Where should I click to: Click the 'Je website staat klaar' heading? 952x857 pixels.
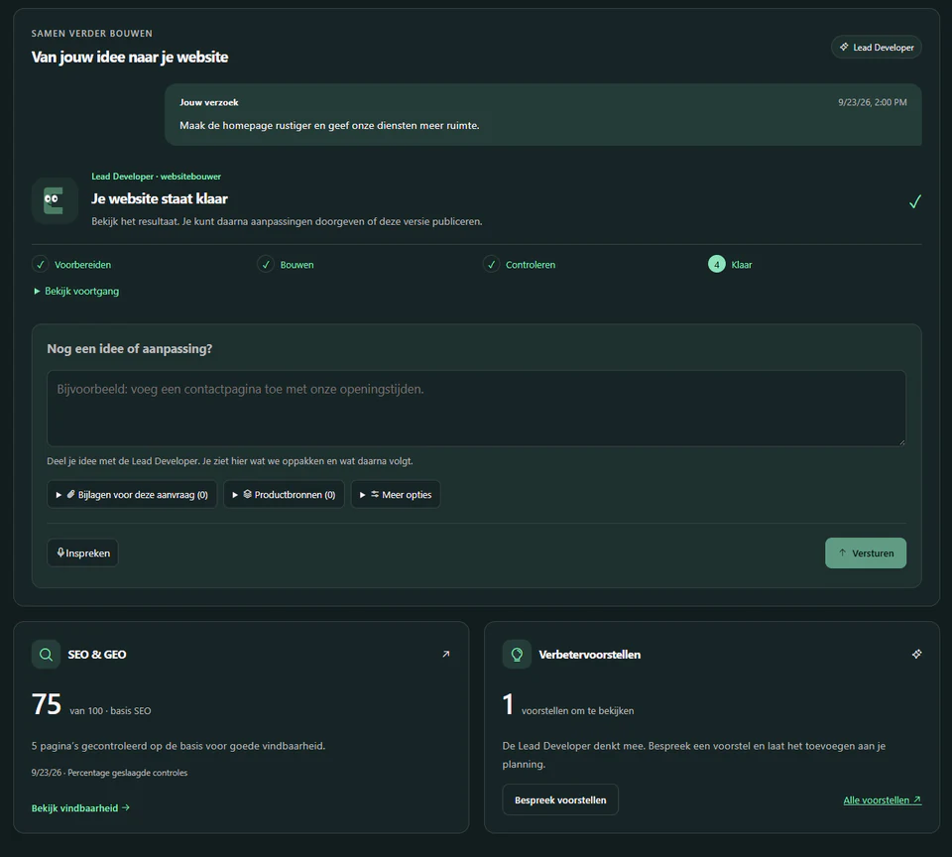click(x=159, y=199)
